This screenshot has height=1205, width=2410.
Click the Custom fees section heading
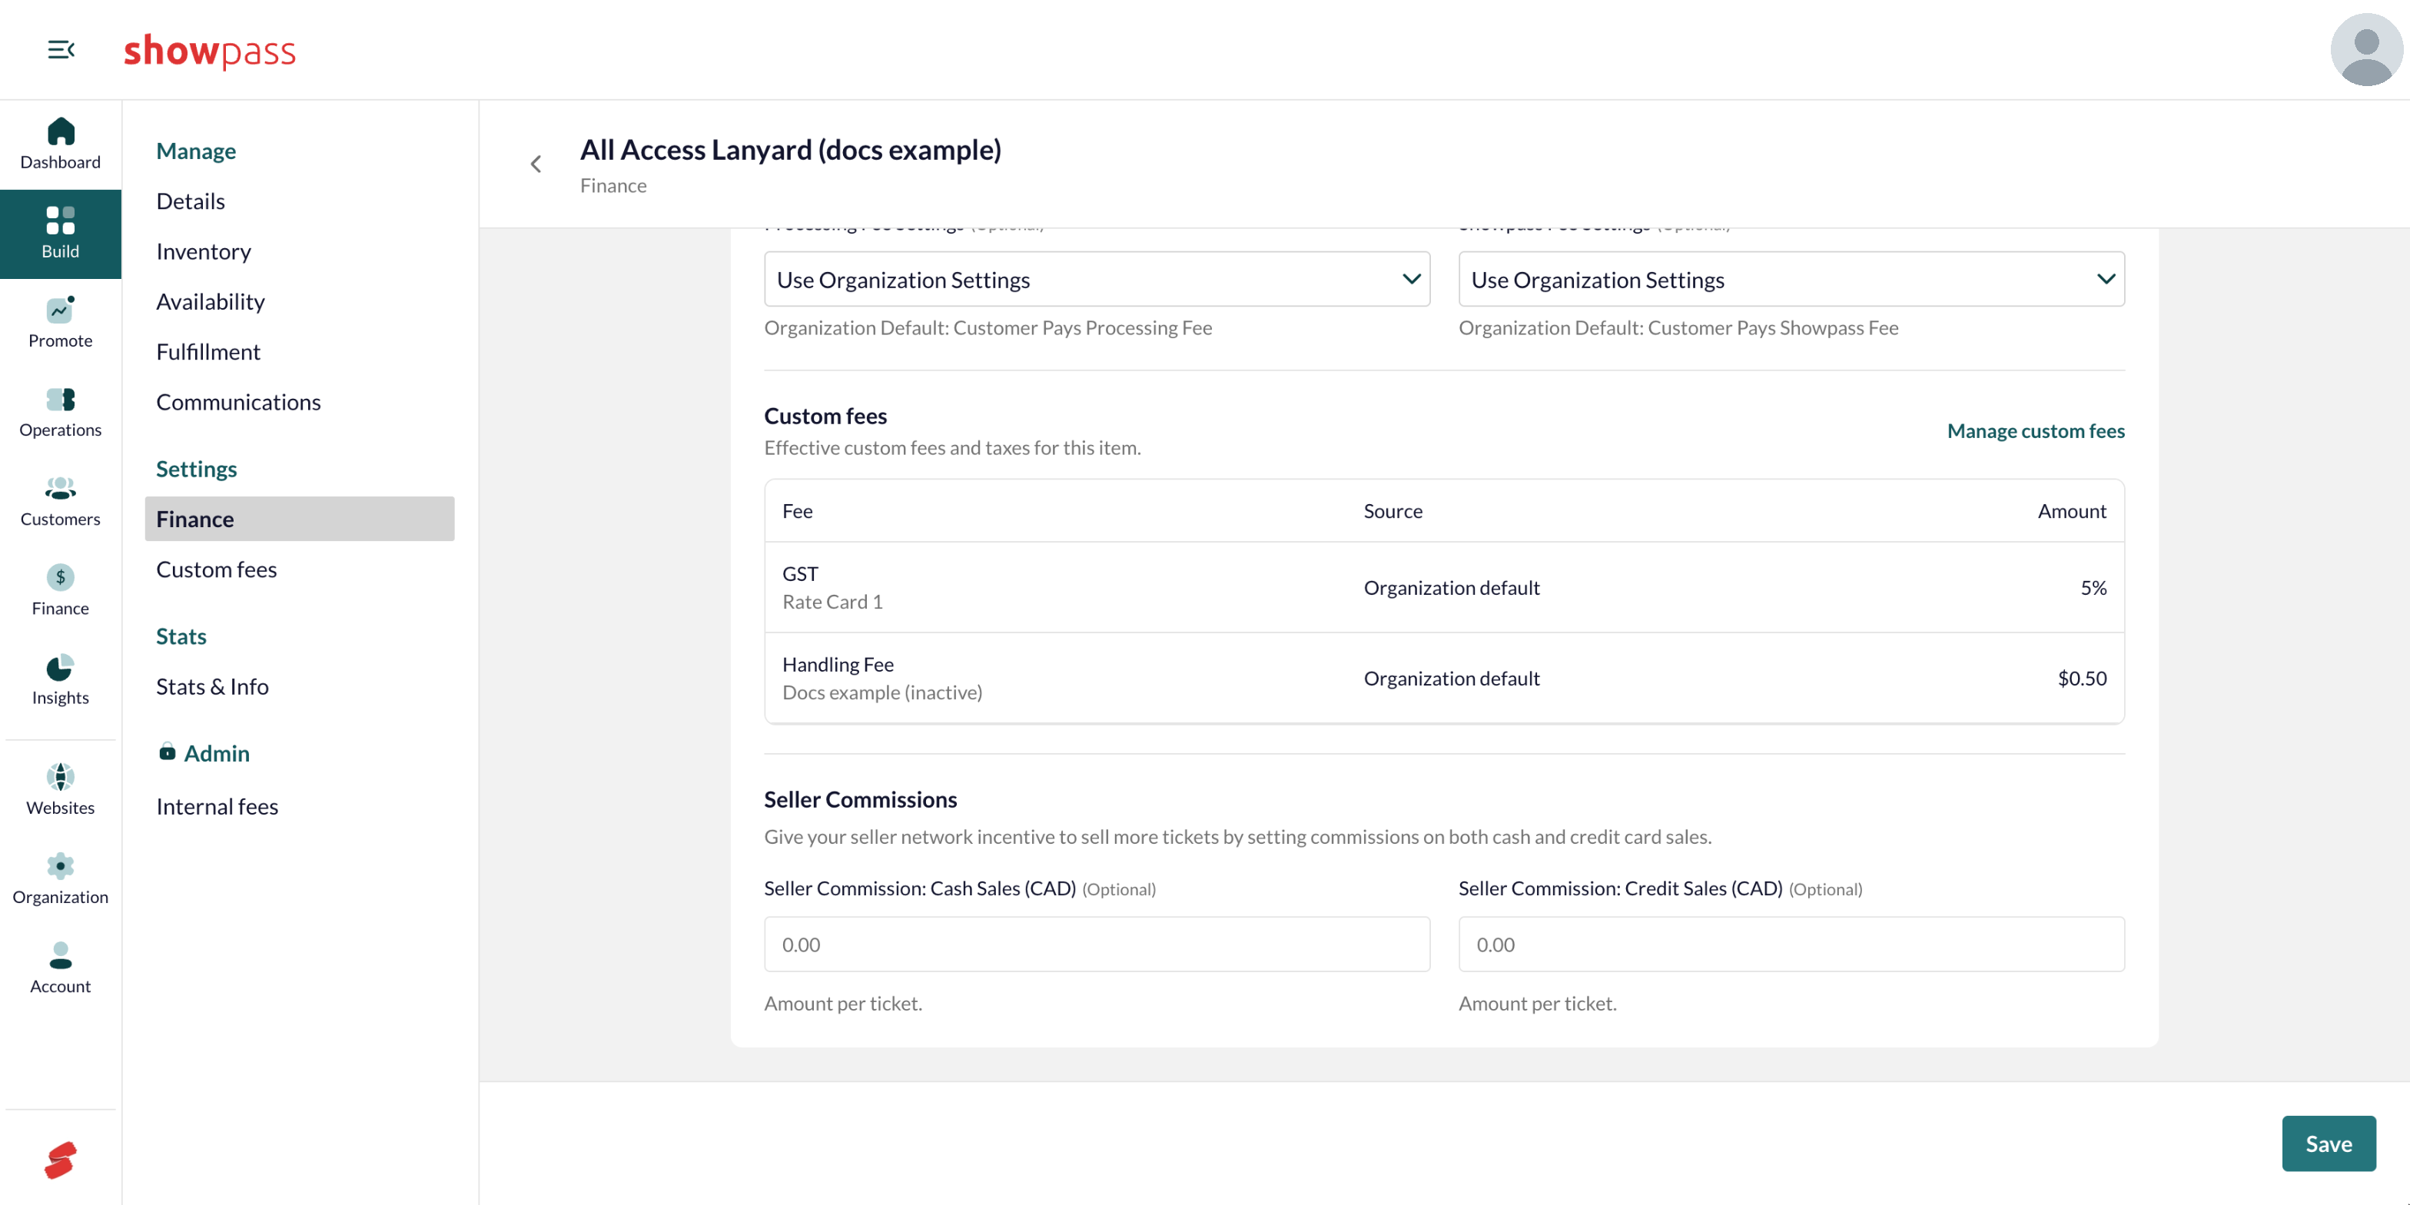[825, 416]
